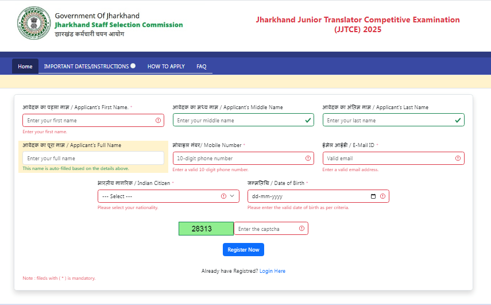
Task: Click the green captcha code box
Action: [x=206, y=229]
